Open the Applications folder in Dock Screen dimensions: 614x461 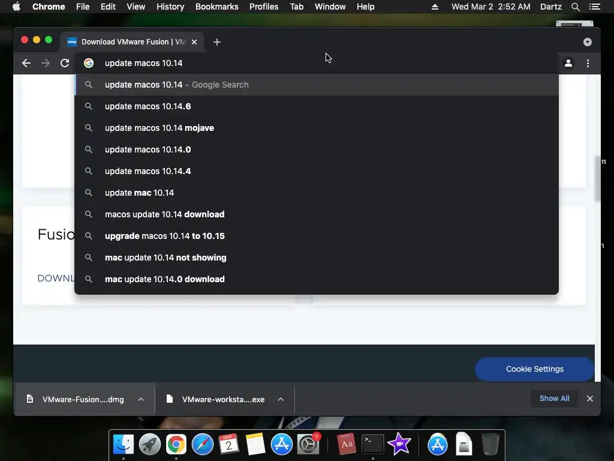coord(437,444)
